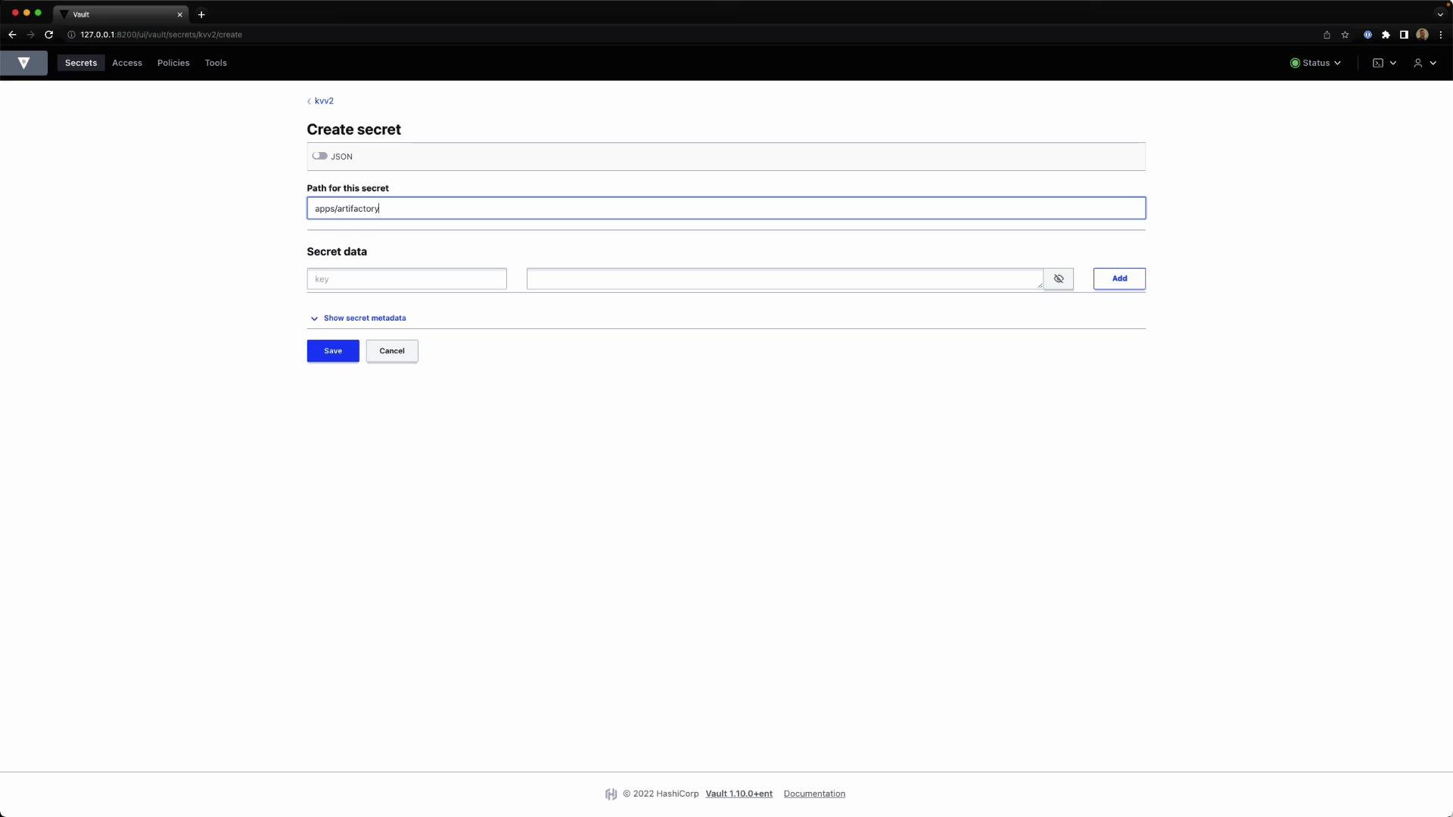
Task: Focus the Path for this secret field
Action: [726, 208]
